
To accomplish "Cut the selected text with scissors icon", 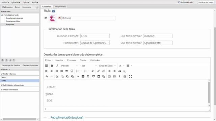I will [x=57, y=76].
